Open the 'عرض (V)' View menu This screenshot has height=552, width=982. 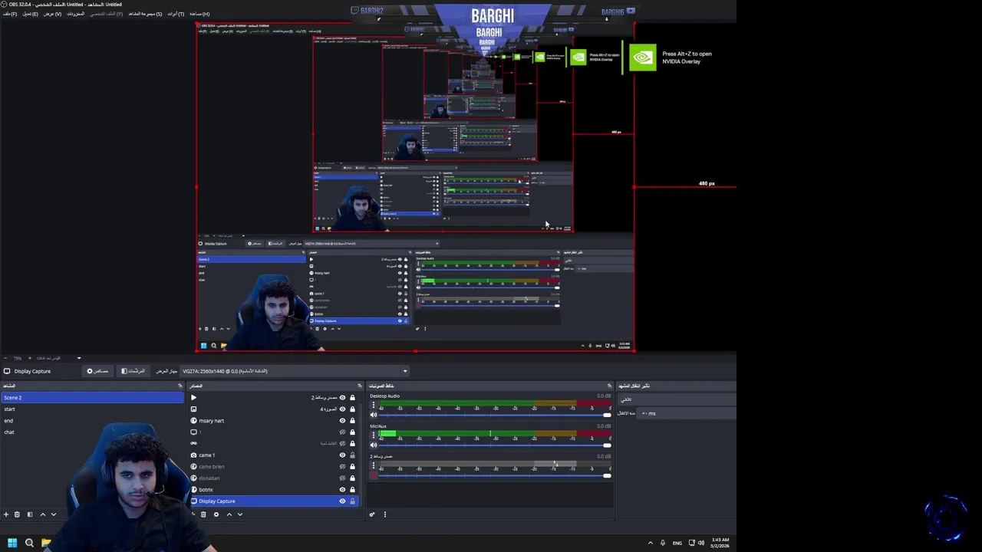(x=52, y=14)
